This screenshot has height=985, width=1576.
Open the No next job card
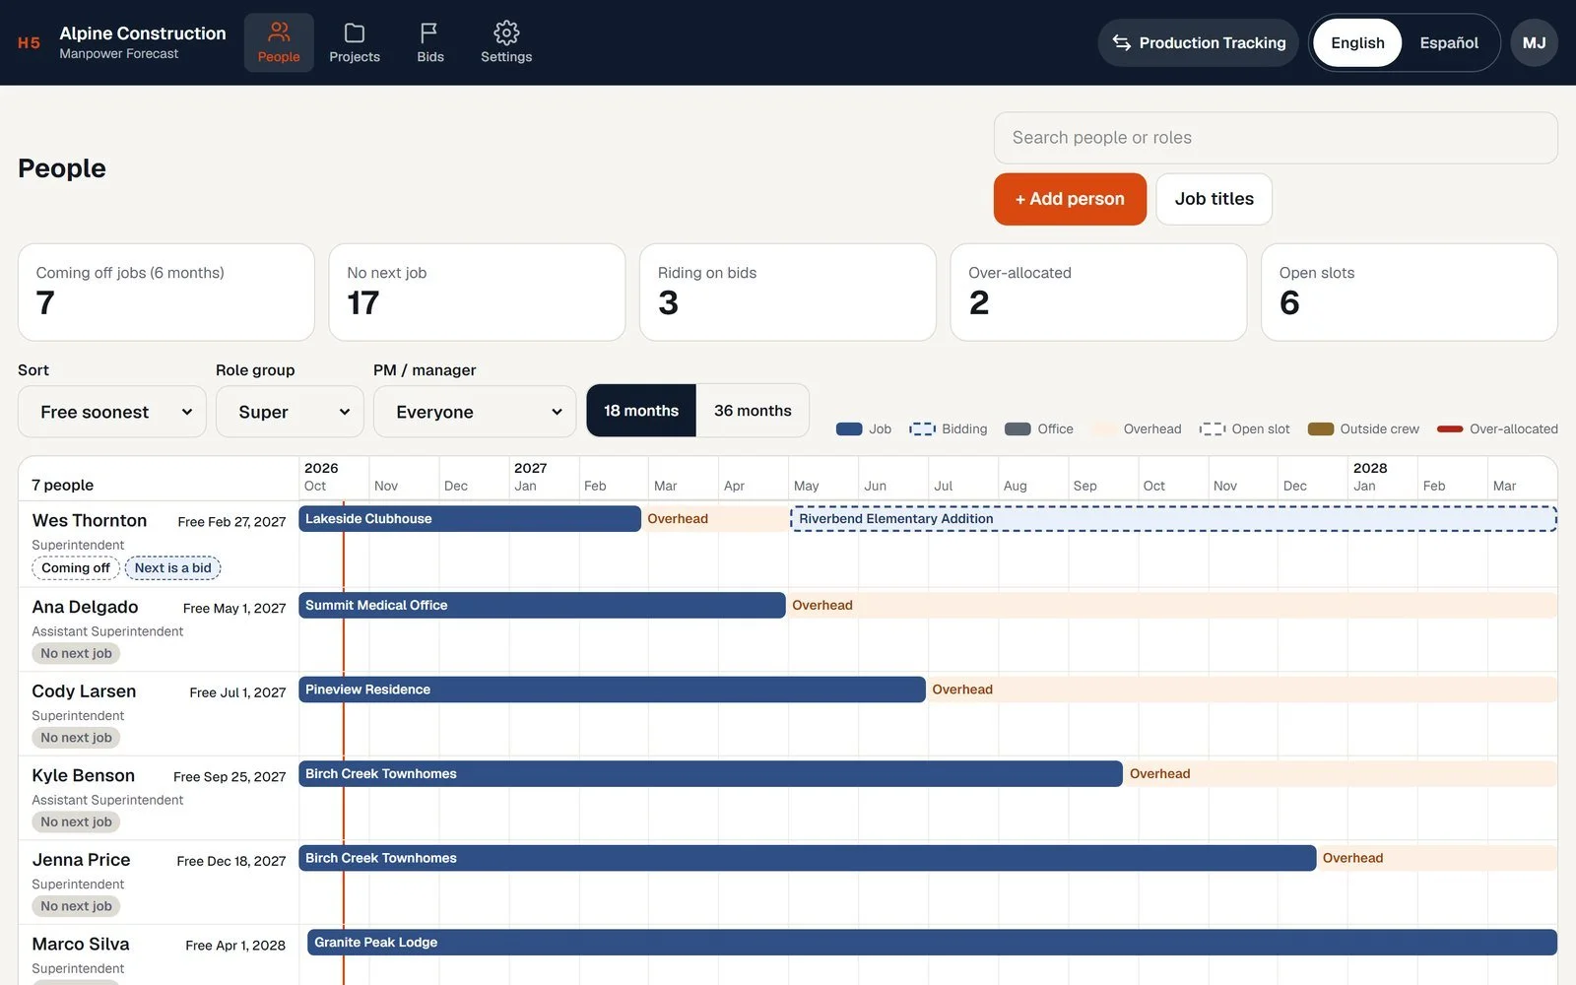477,293
